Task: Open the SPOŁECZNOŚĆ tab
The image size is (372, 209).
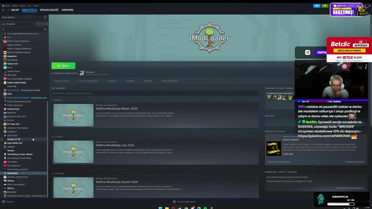Action: pyautogui.click(x=49, y=10)
